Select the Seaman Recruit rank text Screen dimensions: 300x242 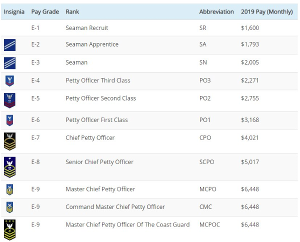[86, 28]
